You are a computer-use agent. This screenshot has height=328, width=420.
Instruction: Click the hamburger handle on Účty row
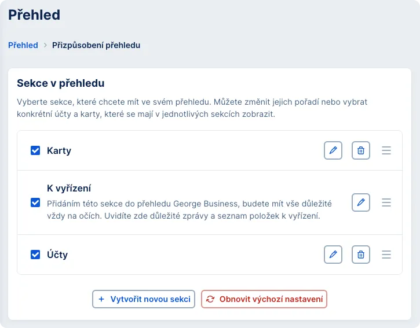(386, 255)
